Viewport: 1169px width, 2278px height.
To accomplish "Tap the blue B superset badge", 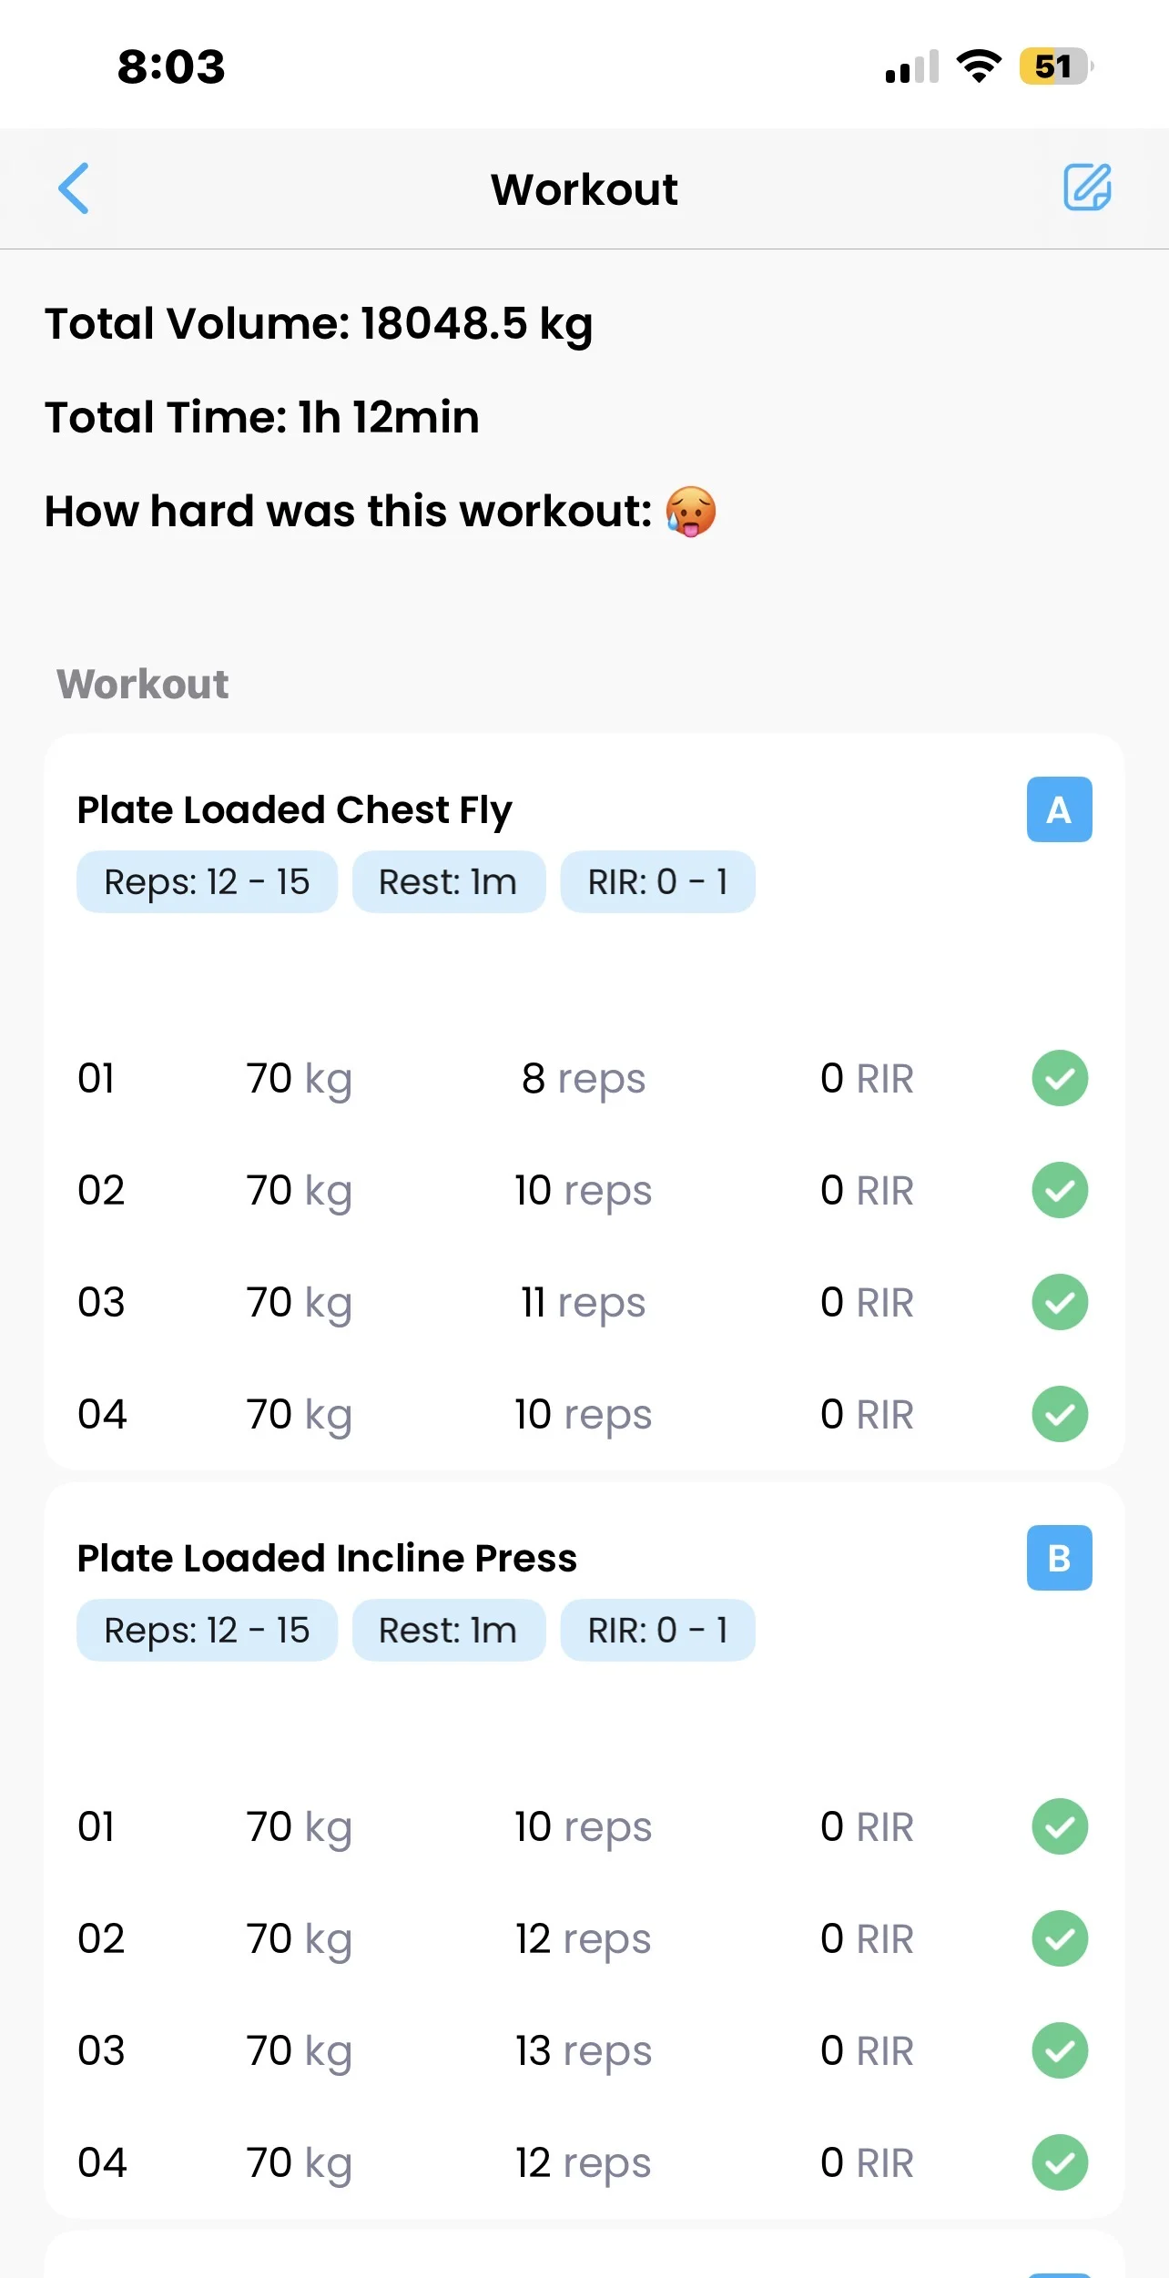I will coord(1059,1558).
